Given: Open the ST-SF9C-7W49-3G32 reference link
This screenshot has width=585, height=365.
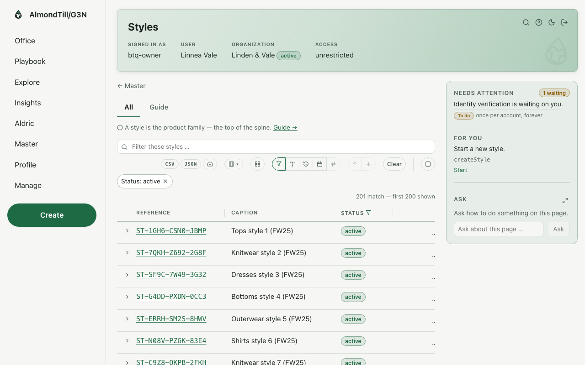Looking at the screenshot, I should 171,275.
